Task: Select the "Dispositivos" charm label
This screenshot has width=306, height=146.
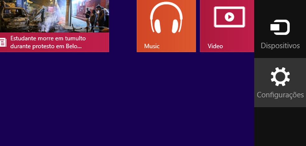Action: point(280,46)
